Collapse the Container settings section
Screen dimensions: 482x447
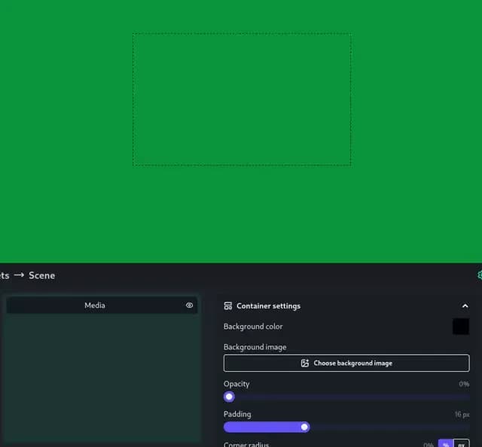[465, 306]
